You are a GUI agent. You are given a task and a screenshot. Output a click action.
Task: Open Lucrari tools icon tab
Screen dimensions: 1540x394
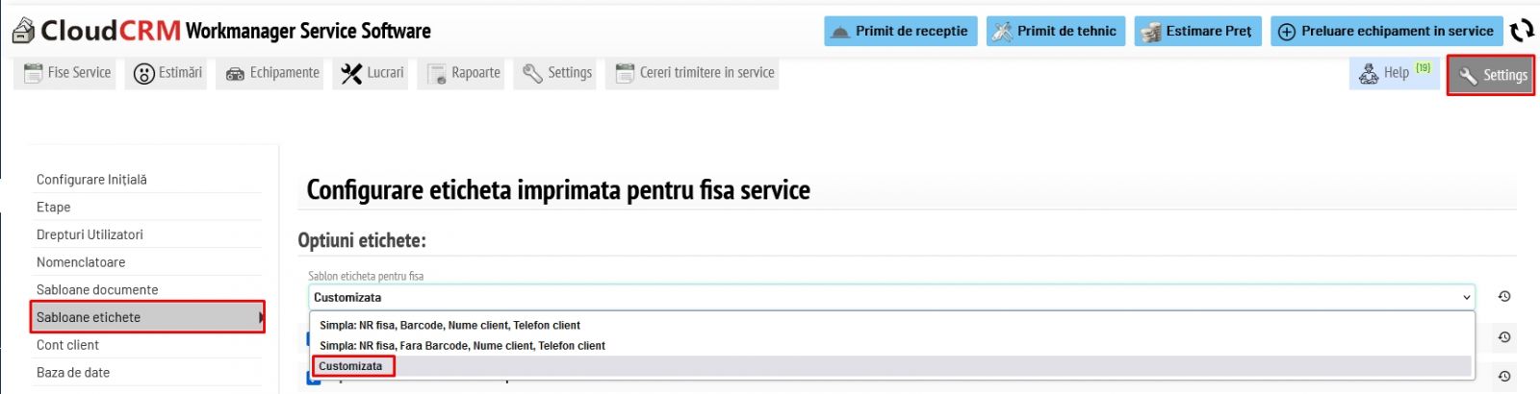click(372, 73)
